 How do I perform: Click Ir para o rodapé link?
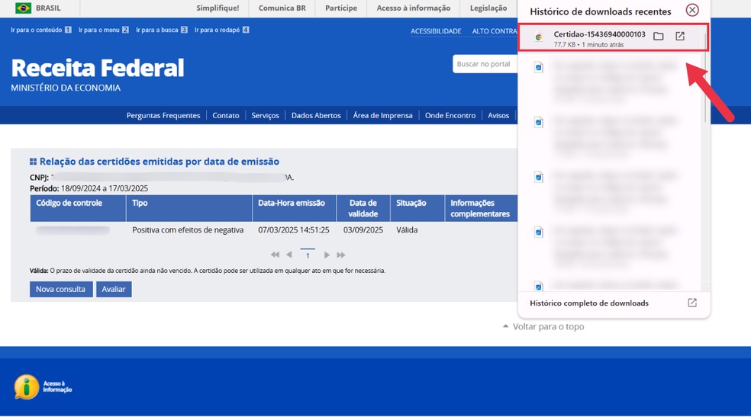(222, 30)
